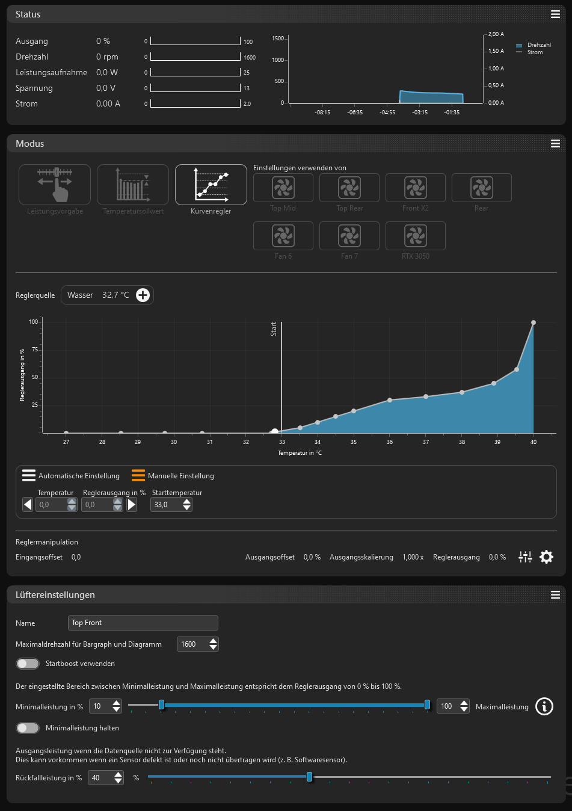Image resolution: width=572 pixels, height=811 pixels.
Task: Click Automatische Einstellung
Action: pyautogui.click(x=71, y=476)
